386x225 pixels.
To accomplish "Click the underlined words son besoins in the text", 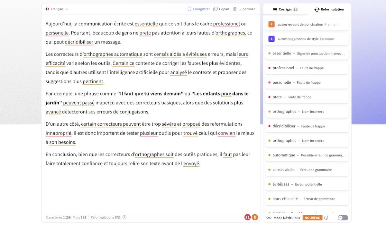I will [x=62, y=142].
